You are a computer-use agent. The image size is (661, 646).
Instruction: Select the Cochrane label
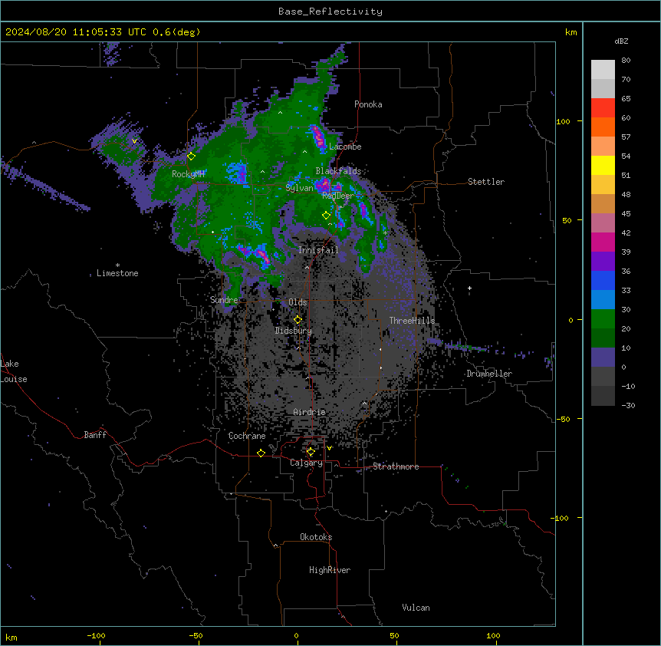(247, 436)
